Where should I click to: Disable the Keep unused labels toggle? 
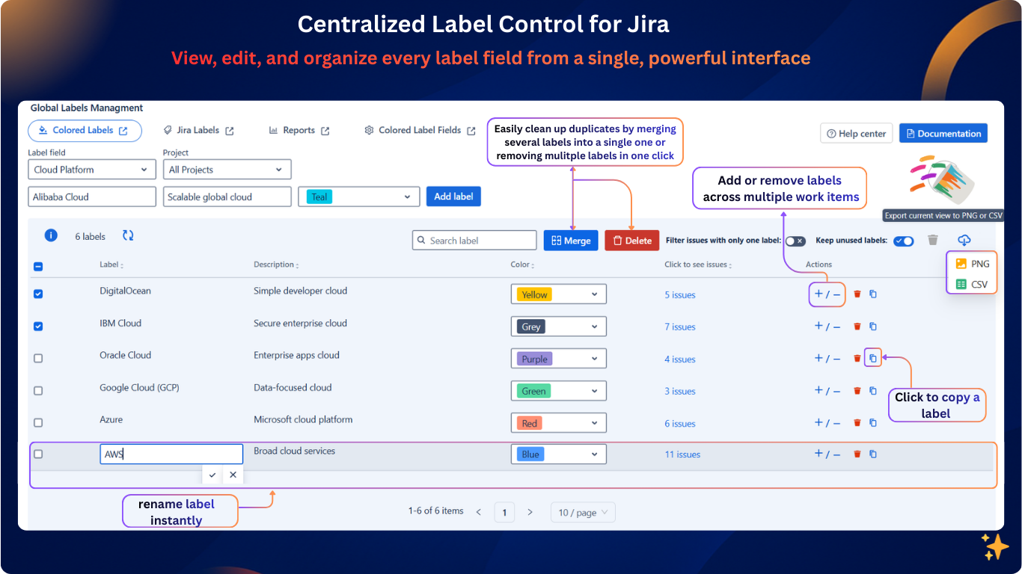pos(903,241)
